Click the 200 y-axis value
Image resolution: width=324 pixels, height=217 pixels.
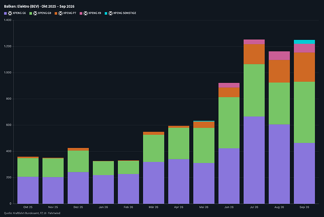tap(9, 178)
